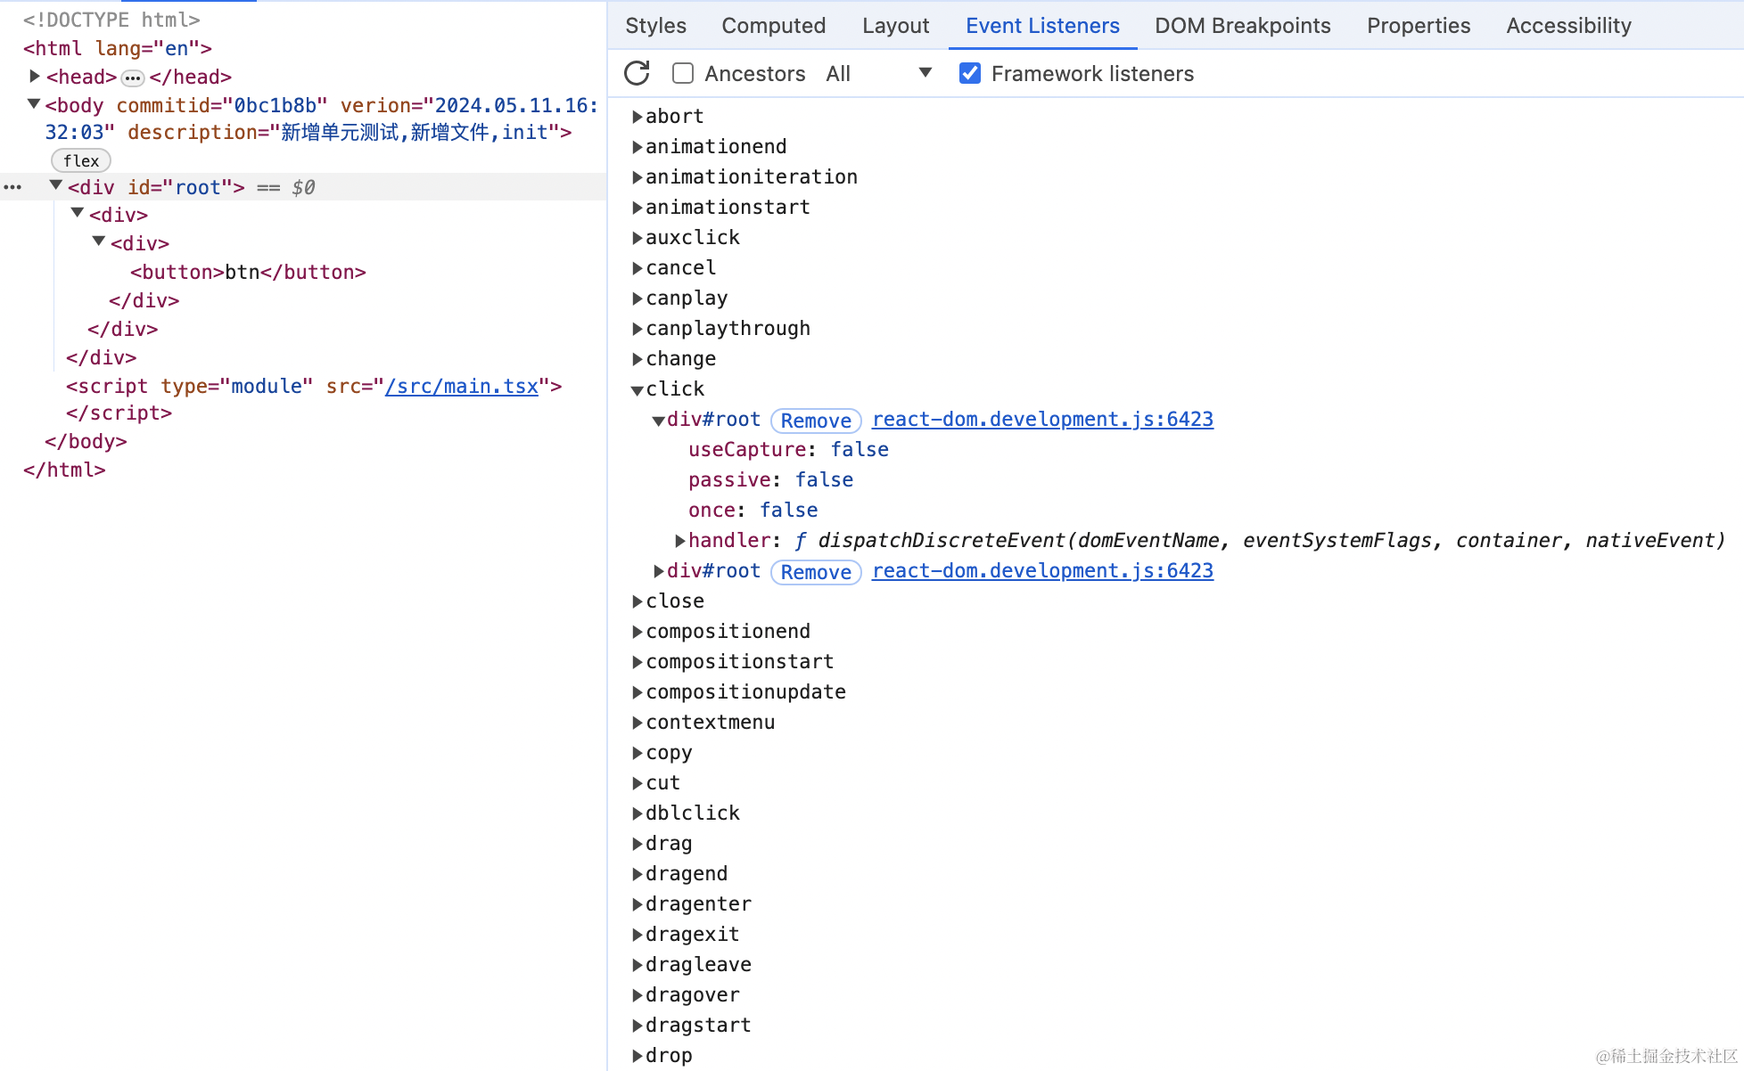Screen dimensions: 1744x1071
Task: Select the button btn element row
Action: (x=248, y=272)
